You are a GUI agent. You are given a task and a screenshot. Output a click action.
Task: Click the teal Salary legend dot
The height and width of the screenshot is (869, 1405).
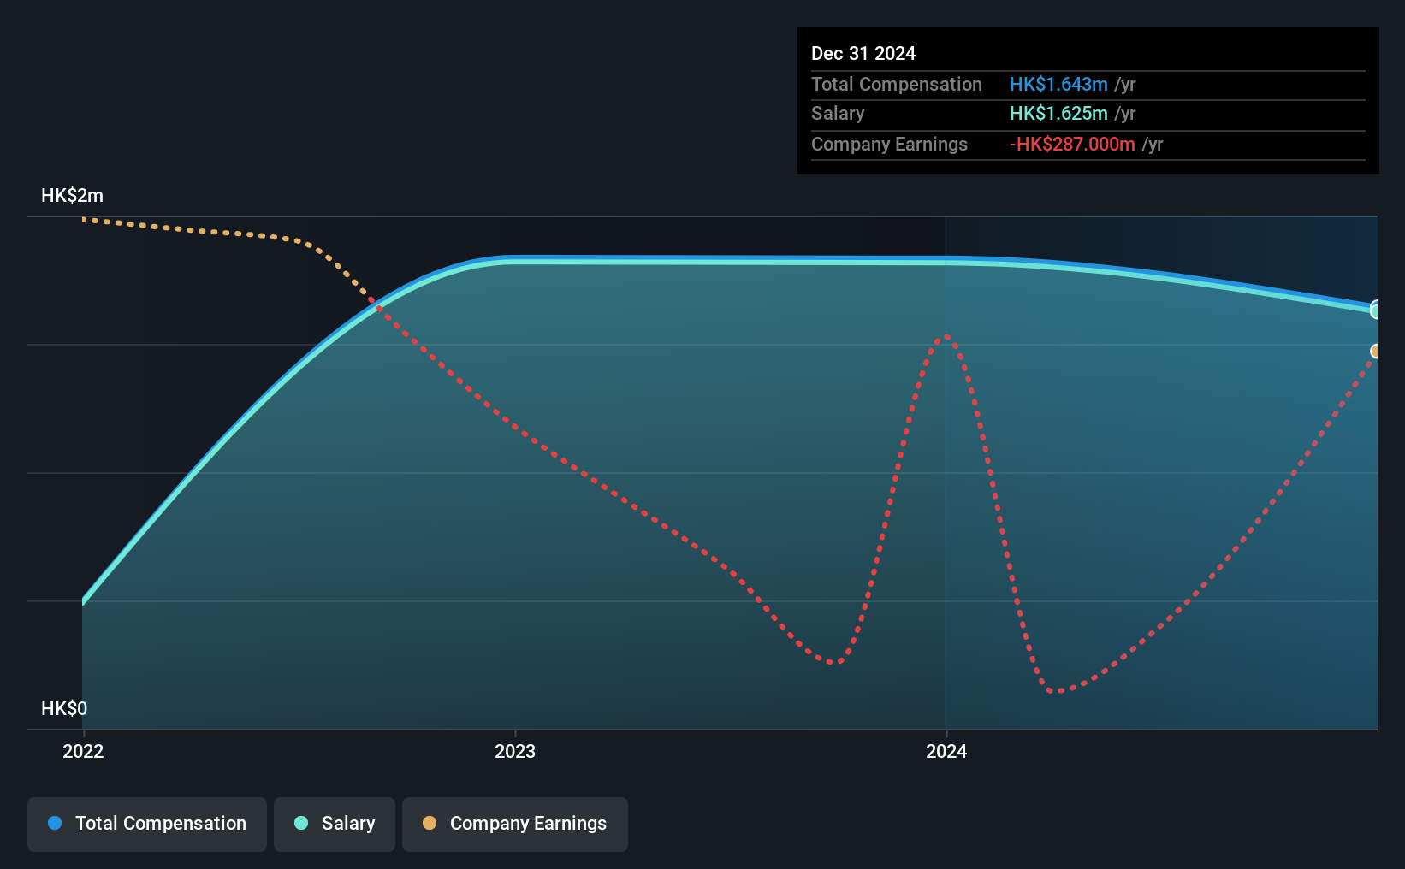(x=301, y=823)
